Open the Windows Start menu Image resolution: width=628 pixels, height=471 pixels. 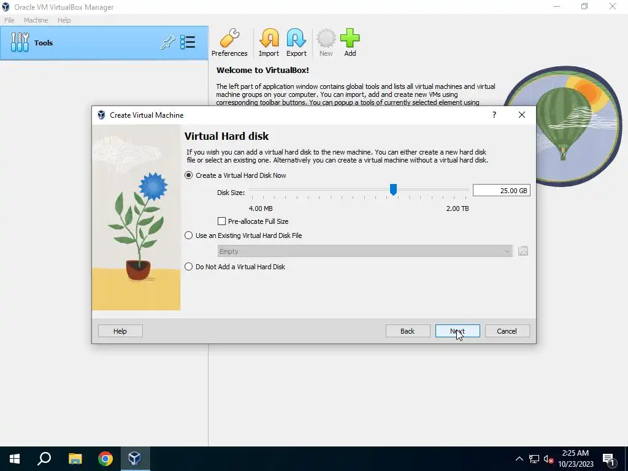point(15,459)
